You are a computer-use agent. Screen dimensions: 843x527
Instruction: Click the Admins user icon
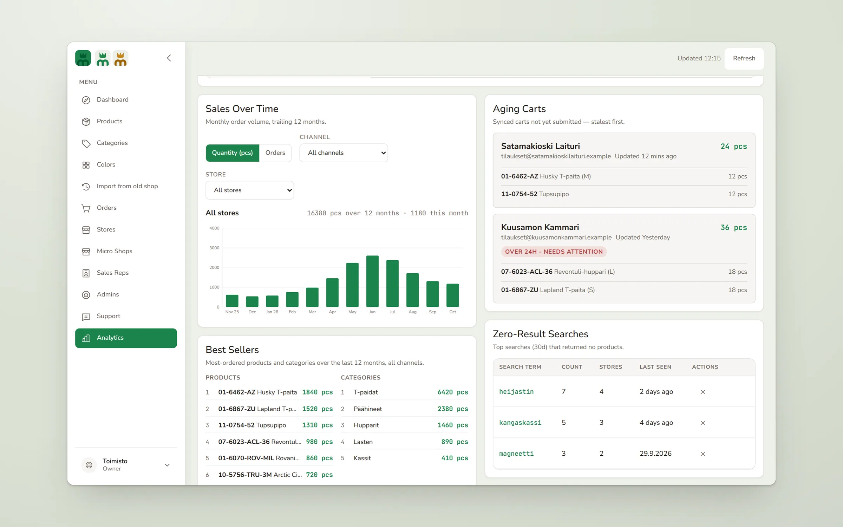[x=86, y=295]
